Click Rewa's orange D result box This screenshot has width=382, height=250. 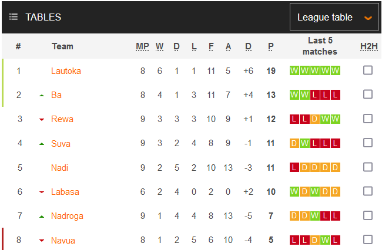[315, 119]
